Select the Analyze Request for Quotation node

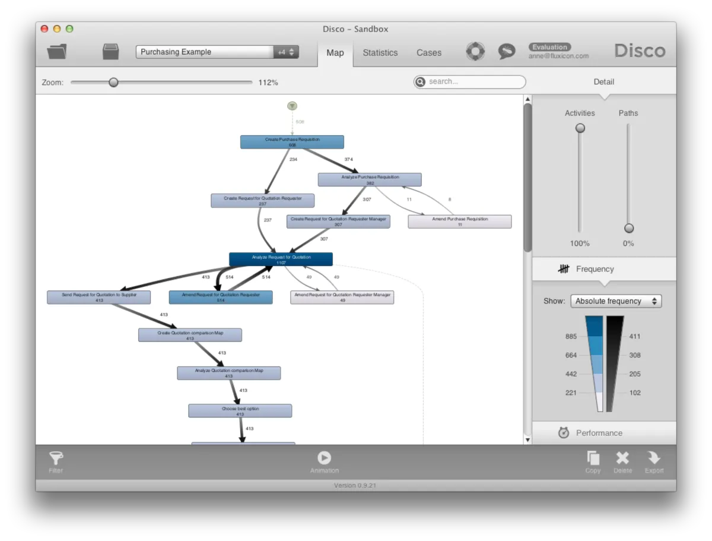click(x=281, y=260)
